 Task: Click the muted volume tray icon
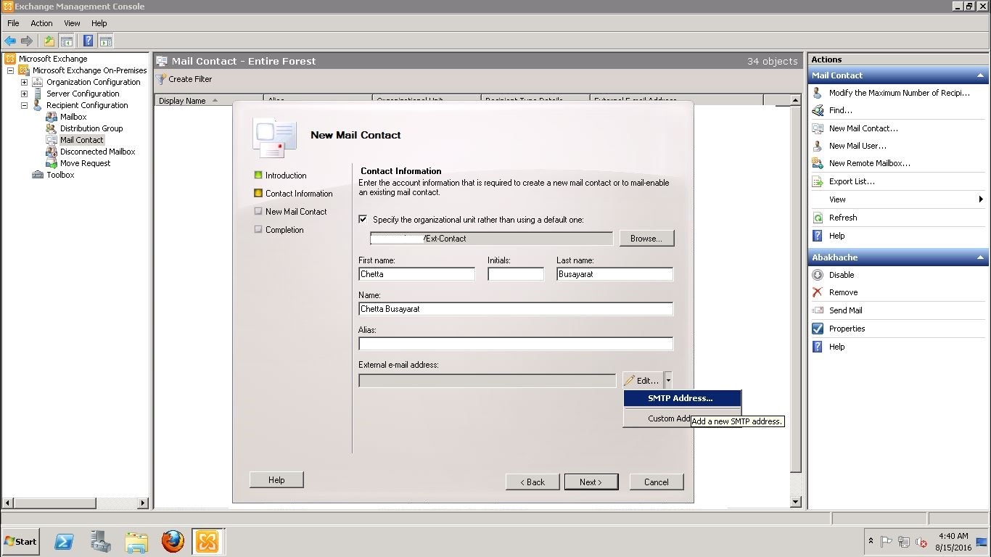click(x=921, y=542)
